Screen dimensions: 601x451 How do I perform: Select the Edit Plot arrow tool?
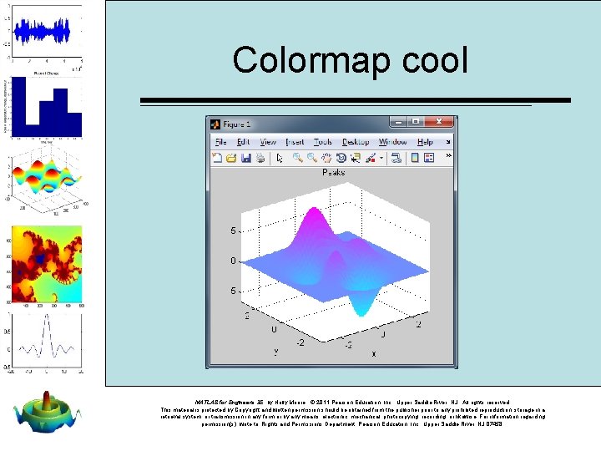tap(280, 158)
